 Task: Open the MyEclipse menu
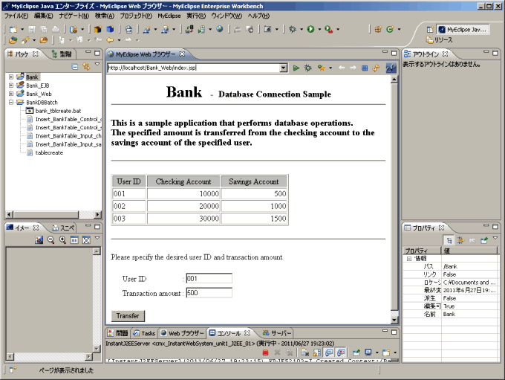[x=169, y=16]
